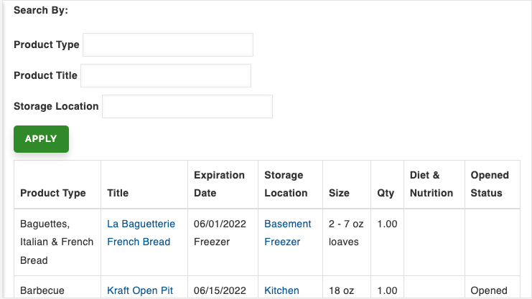Click the Size column header
Screen dimensions: 532x299
click(x=339, y=193)
